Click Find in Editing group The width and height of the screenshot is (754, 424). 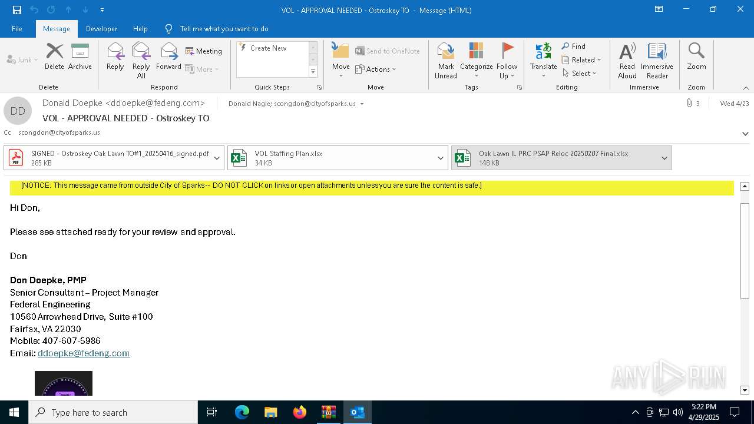point(574,47)
